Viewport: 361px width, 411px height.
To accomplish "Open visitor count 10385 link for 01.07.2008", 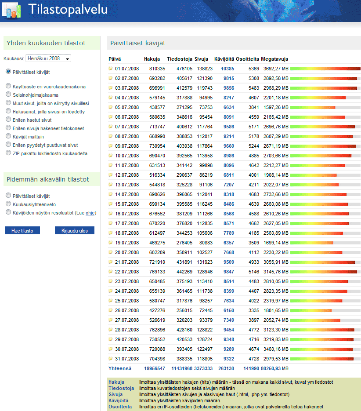I will pos(227,69).
